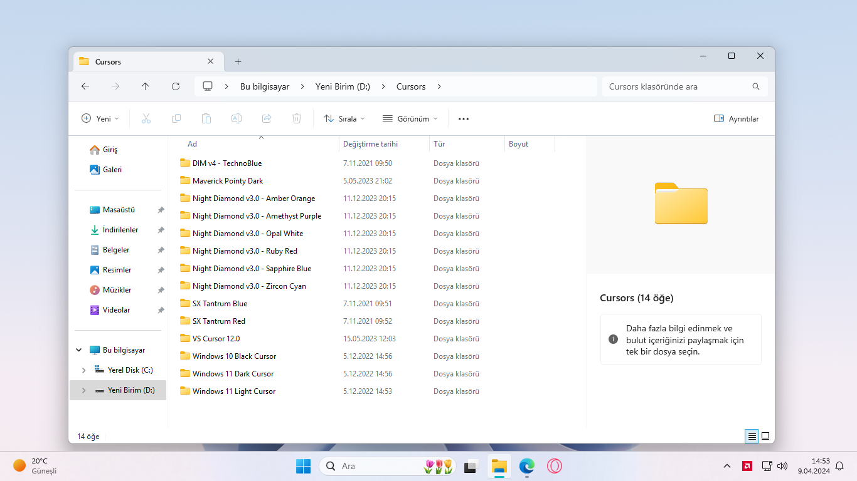Open Microsoft Edge from the taskbar
This screenshot has height=481, width=857.
(x=526, y=466)
